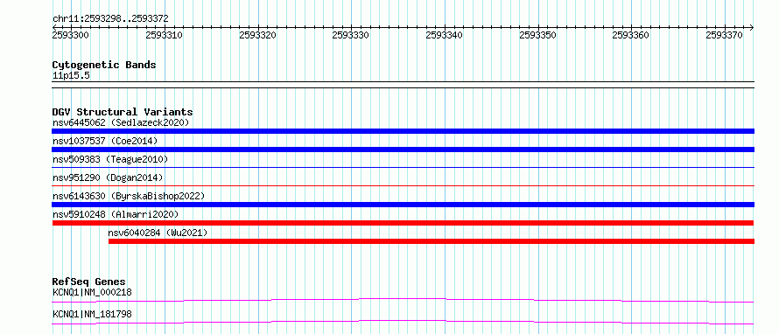
Task: Select the DGV Structural Variants track title
Action: 123,112
